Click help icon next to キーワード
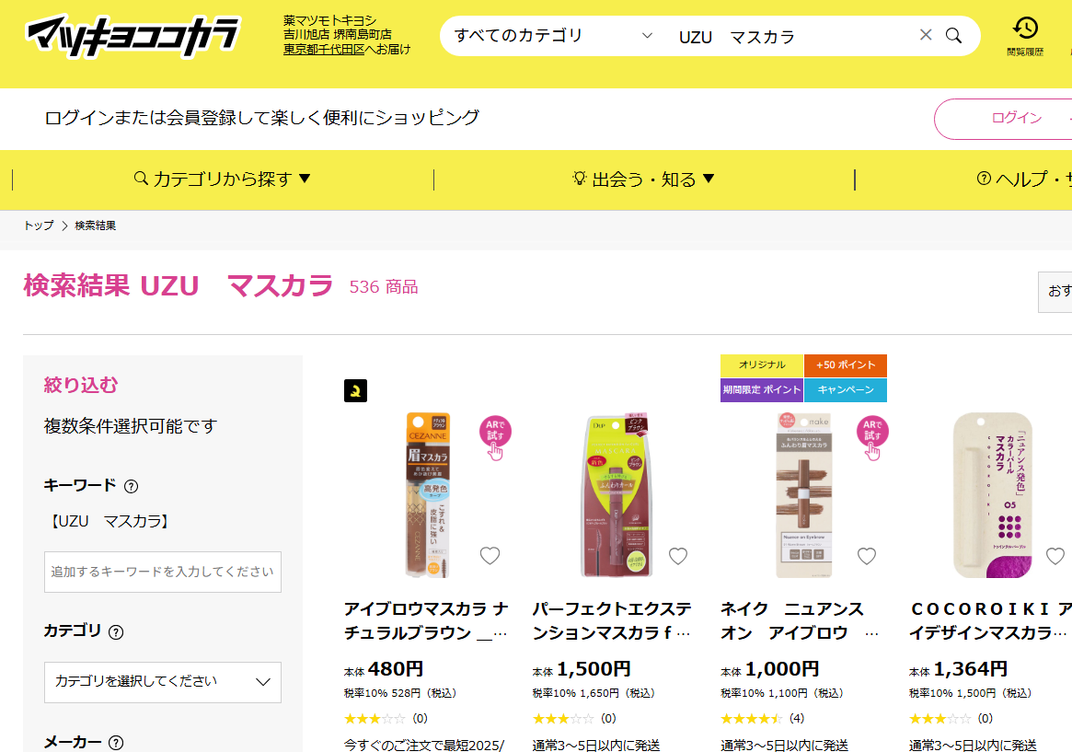1072x752 pixels. pos(132,487)
